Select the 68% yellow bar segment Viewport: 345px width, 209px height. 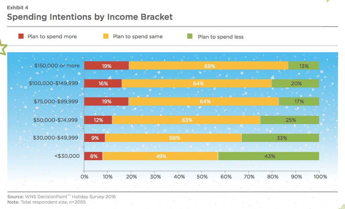pyautogui.click(x=208, y=66)
